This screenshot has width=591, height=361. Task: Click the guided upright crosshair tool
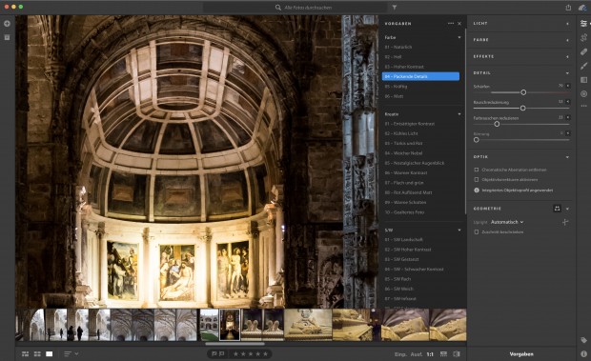565,222
